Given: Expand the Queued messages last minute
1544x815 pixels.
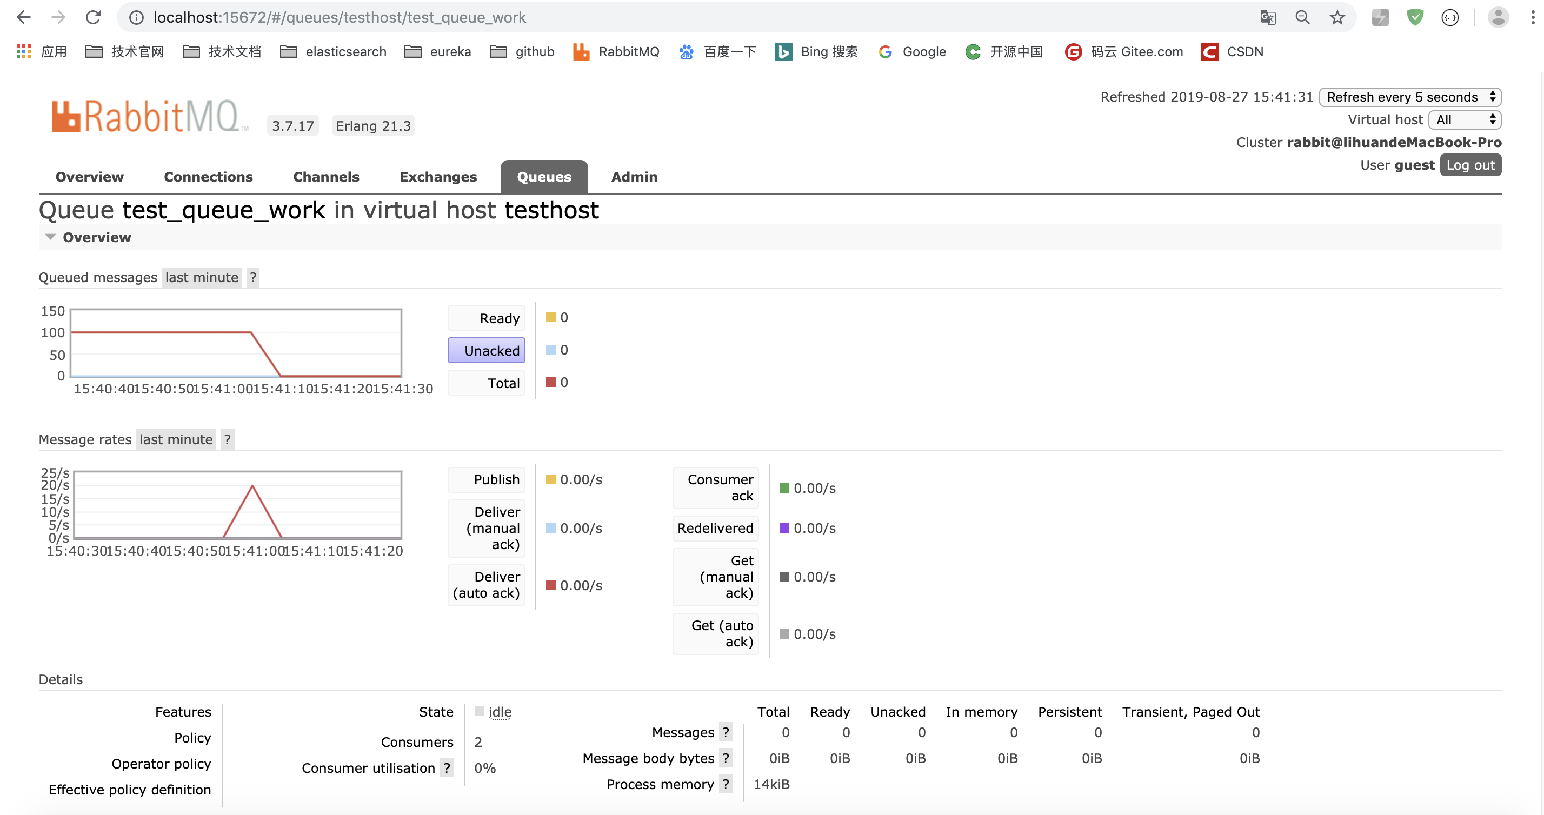Looking at the screenshot, I should pyautogui.click(x=201, y=277).
